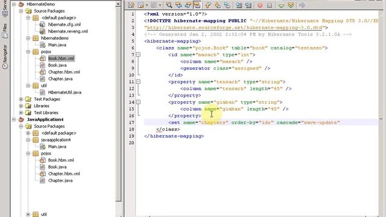386x217 pixels.
Task: Jump to Previous Bookmark icon
Action: [x=208, y=5]
